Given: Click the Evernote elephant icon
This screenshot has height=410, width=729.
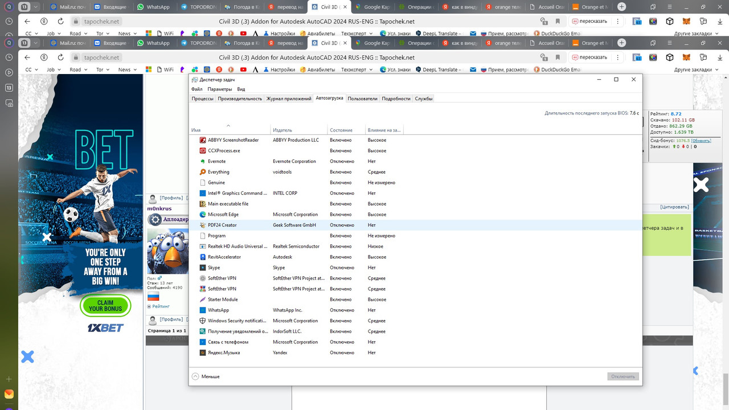Looking at the screenshot, I should tap(202, 161).
